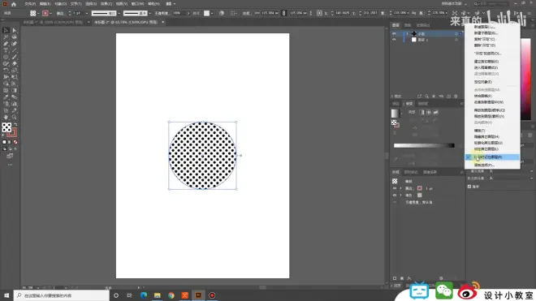
Task: Hide the 示范 layer with its eye icon
Action: coord(394,34)
